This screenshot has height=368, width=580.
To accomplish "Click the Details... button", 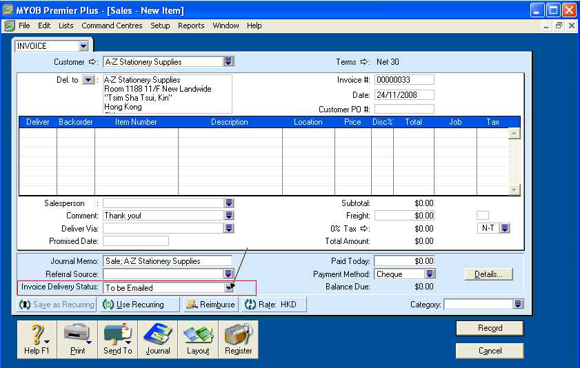I will pyautogui.click(x=488, y=274).
